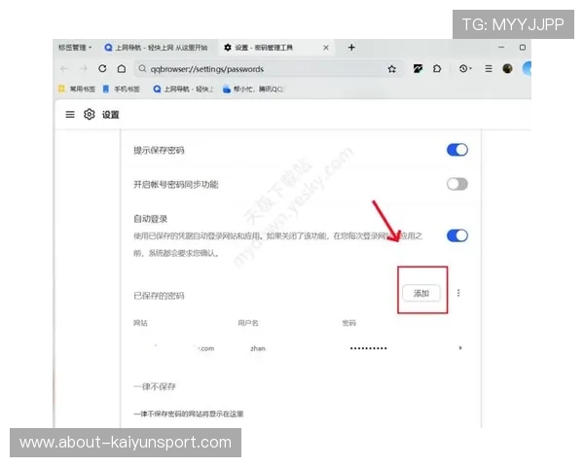Enable 开启帐号密码同步功能 switch
The image size is (584, 467).
(x=457, y=184)
